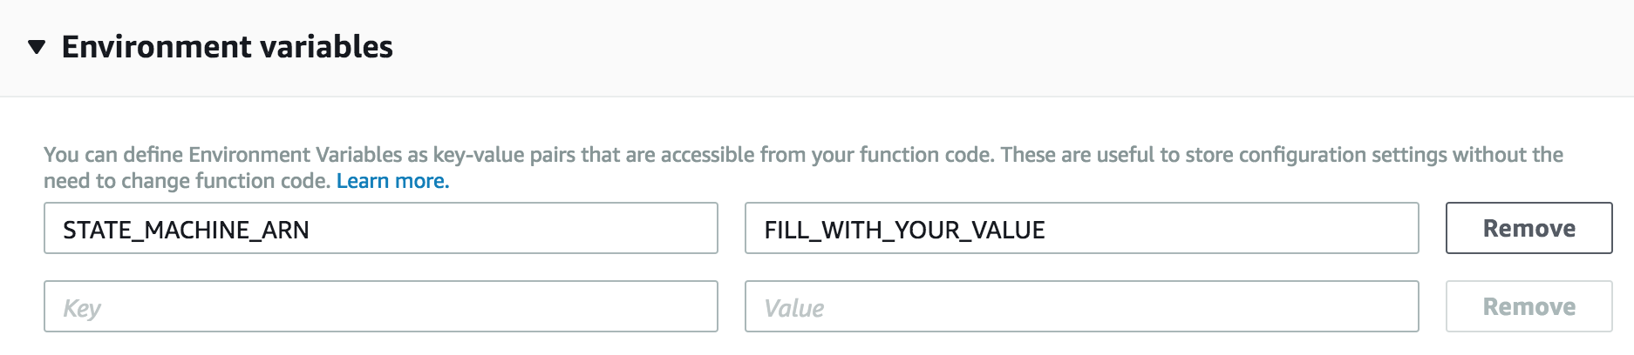Place cursor in the STATE_MACHINE_ARN text box
1634x355 pixels.
381,229
